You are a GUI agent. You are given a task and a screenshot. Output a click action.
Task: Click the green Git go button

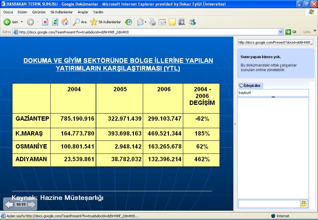pyautogui.click(x=291, y=32)
